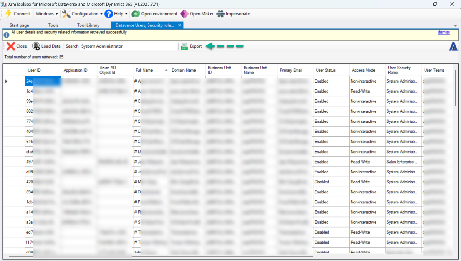Open the Windows dropdown menu
Screen dimensions: 461x261
click(47, 14)
